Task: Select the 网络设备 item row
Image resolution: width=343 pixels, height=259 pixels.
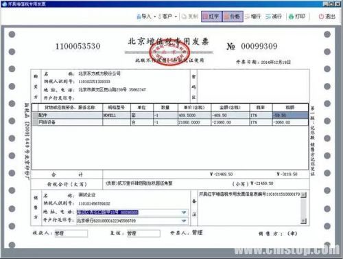Action: click(170, 122)
